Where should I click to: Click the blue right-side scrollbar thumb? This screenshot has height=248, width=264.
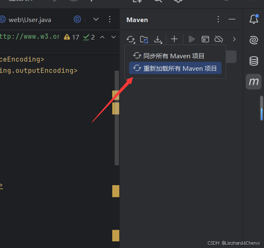[262, 114]
